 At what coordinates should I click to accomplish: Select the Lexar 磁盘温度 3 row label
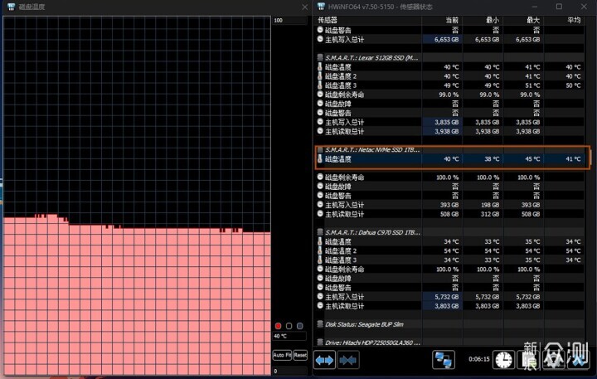click(x=341, y=85)
